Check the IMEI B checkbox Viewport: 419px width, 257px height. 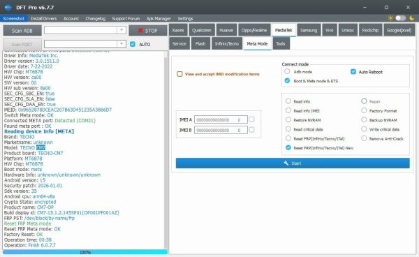pyautogui.click(x=251, y=130)
